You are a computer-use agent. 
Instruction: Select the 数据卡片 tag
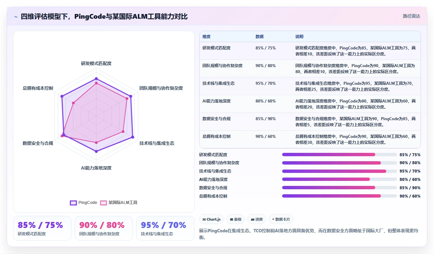[x=281, y=219]
